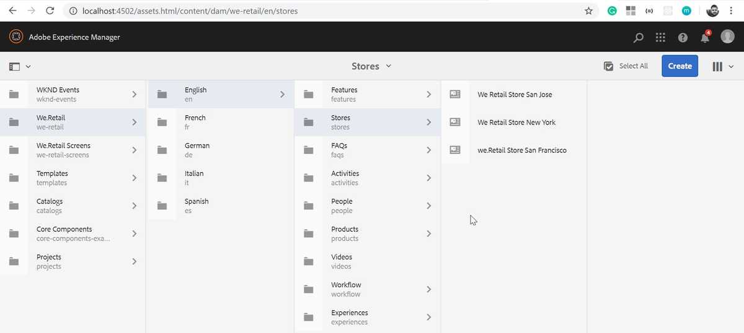Screen dimensions: 744x333
Task: Open the Grammarly extension icon
Action: [612, 11]
